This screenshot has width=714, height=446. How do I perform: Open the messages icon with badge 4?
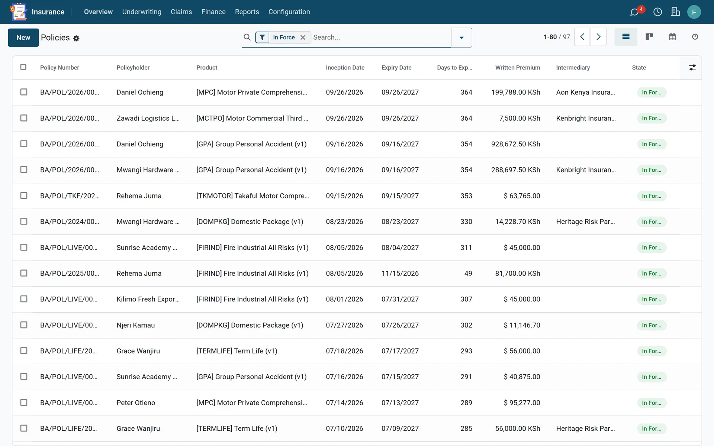click(634, 12)
